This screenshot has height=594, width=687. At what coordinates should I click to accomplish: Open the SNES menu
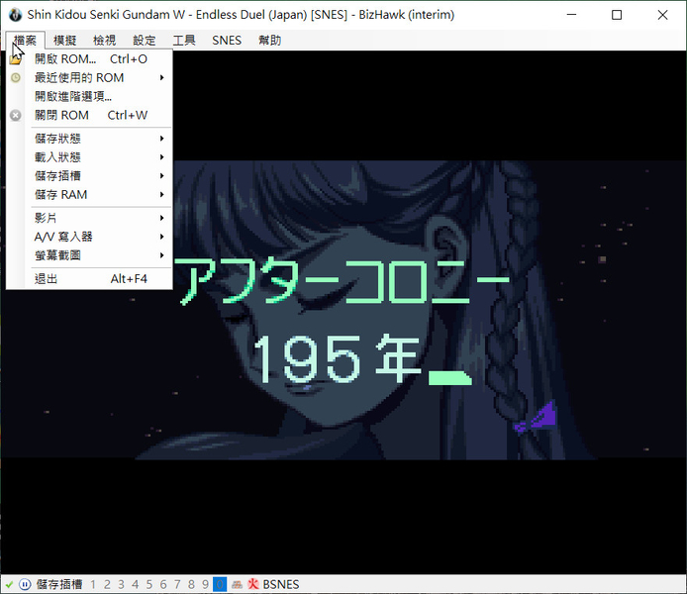(227, 41)
